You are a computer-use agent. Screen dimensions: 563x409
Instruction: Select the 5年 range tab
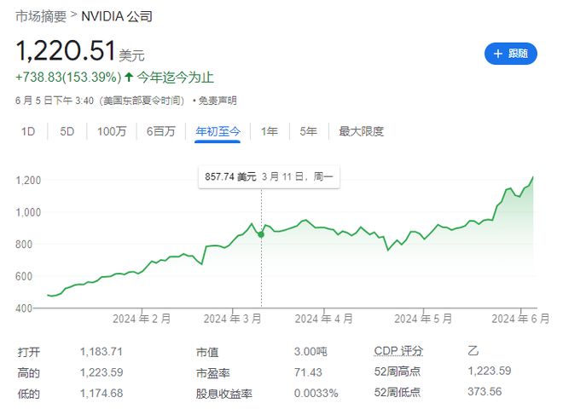click(309, 131)
